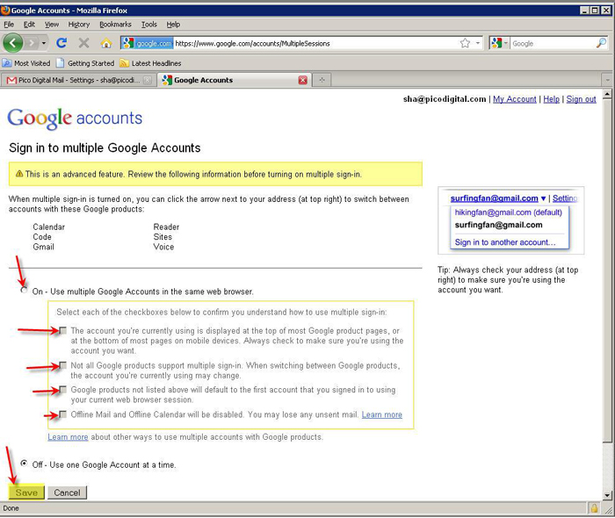Click the vertical scrollbar thumb
Screen dimensions: 615x518
pos(607,270)
